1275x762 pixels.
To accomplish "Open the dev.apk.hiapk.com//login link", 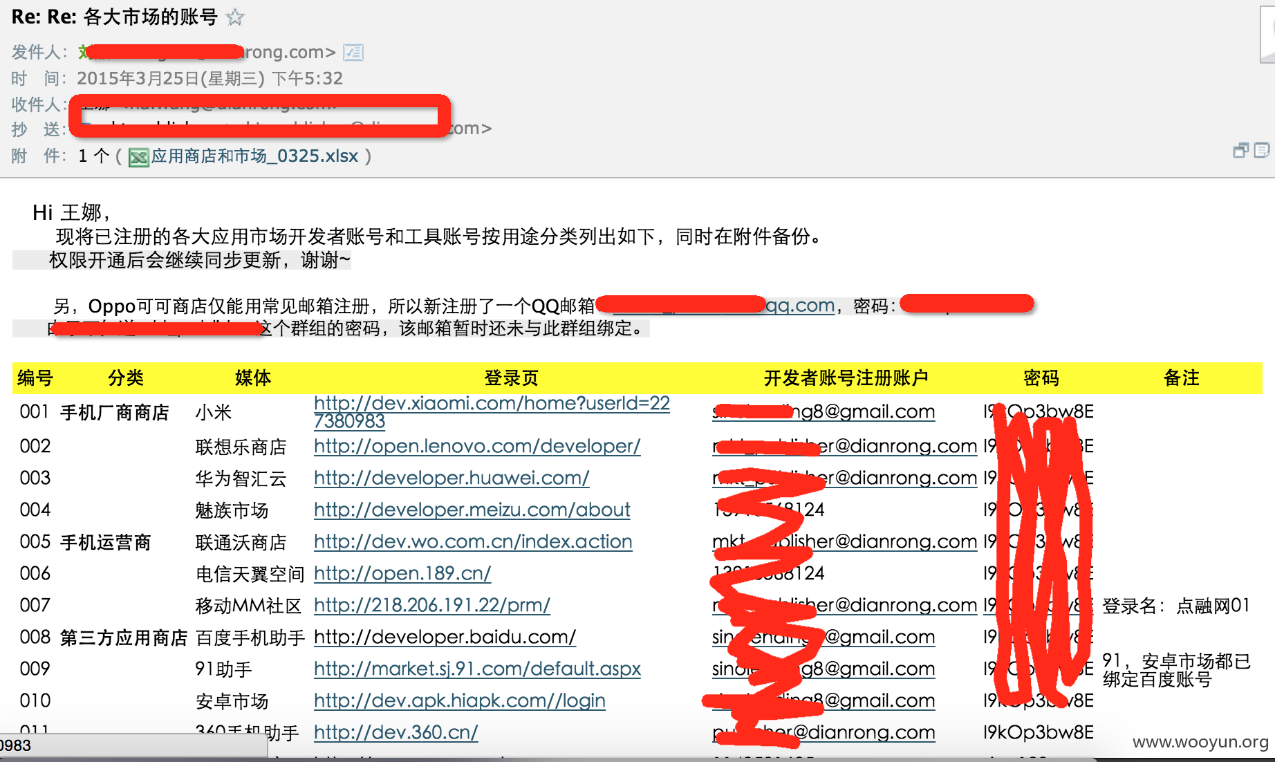I will [460, 700].
